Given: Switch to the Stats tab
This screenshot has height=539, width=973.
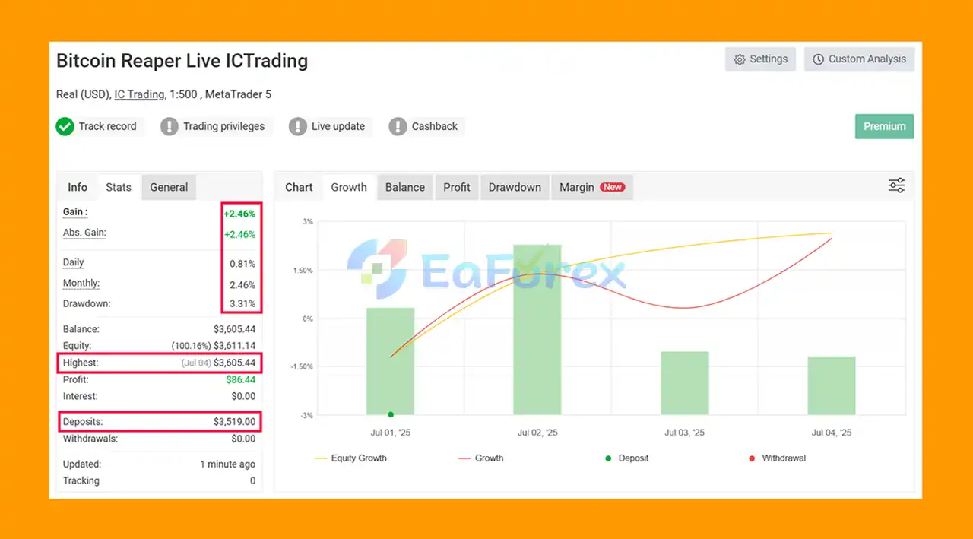Looking at the screenshot, I should (119, 187).
